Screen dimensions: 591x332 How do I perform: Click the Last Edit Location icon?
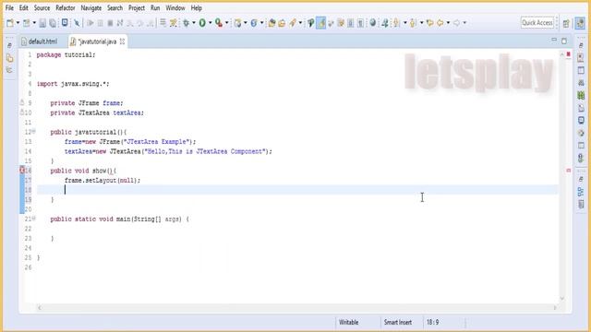click(x=429, y=23)
